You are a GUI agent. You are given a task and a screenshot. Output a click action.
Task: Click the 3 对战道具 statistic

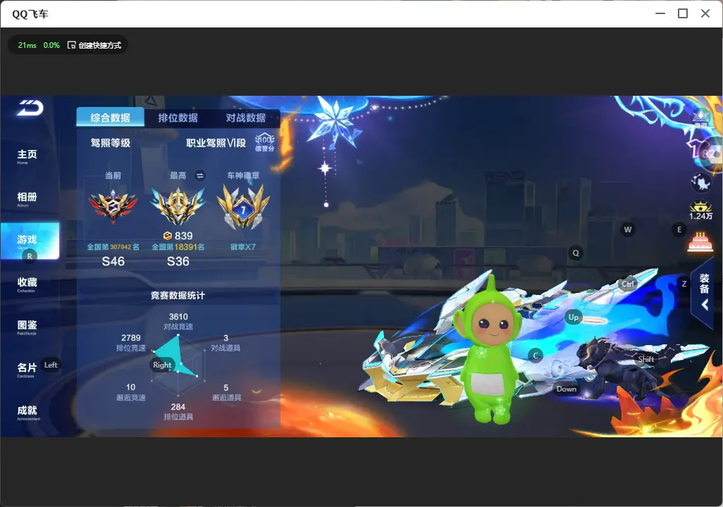coord(226,342)
